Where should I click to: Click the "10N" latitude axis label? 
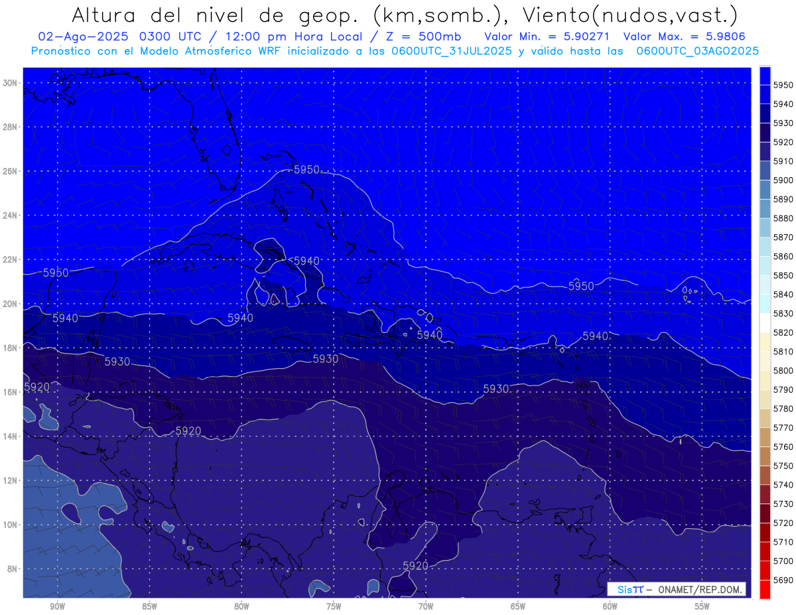pyautogui.click(x=10, y=525)
